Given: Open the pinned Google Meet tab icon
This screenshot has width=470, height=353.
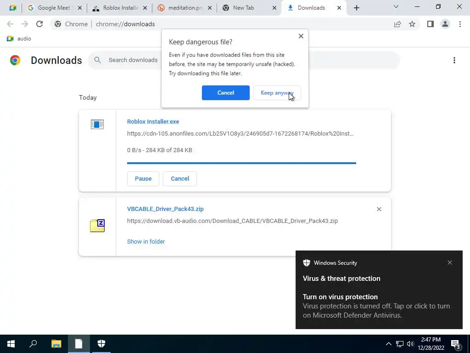Looking at the screenshot, I should (12, 8).
